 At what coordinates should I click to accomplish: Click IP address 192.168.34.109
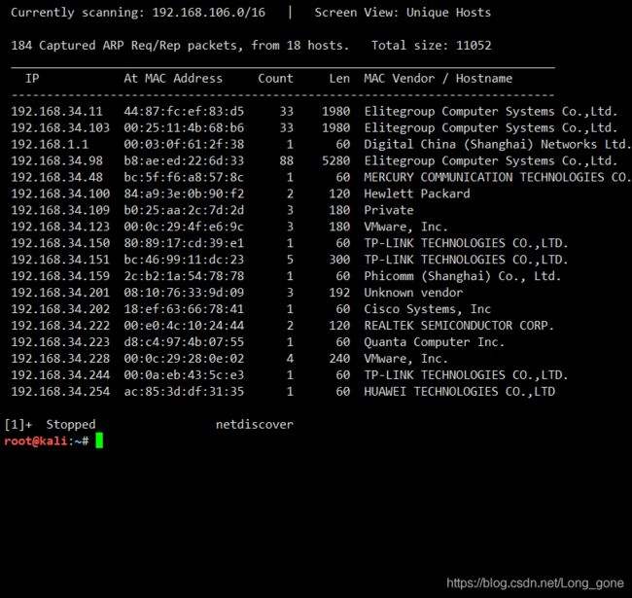60,210
